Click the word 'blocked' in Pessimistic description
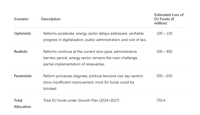200x115 pixels. [x=50, y=89]
